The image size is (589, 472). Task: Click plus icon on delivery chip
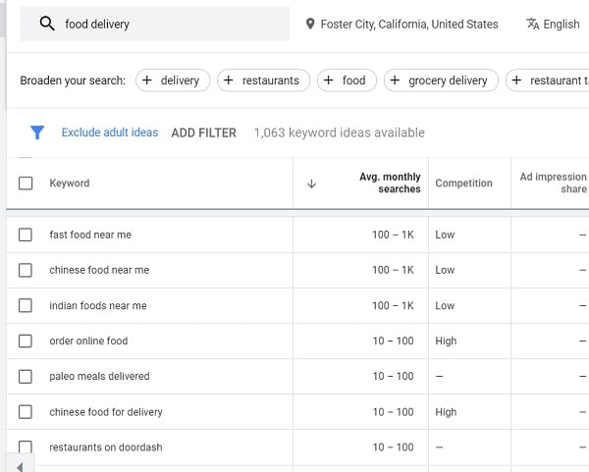tap(147, 80)
